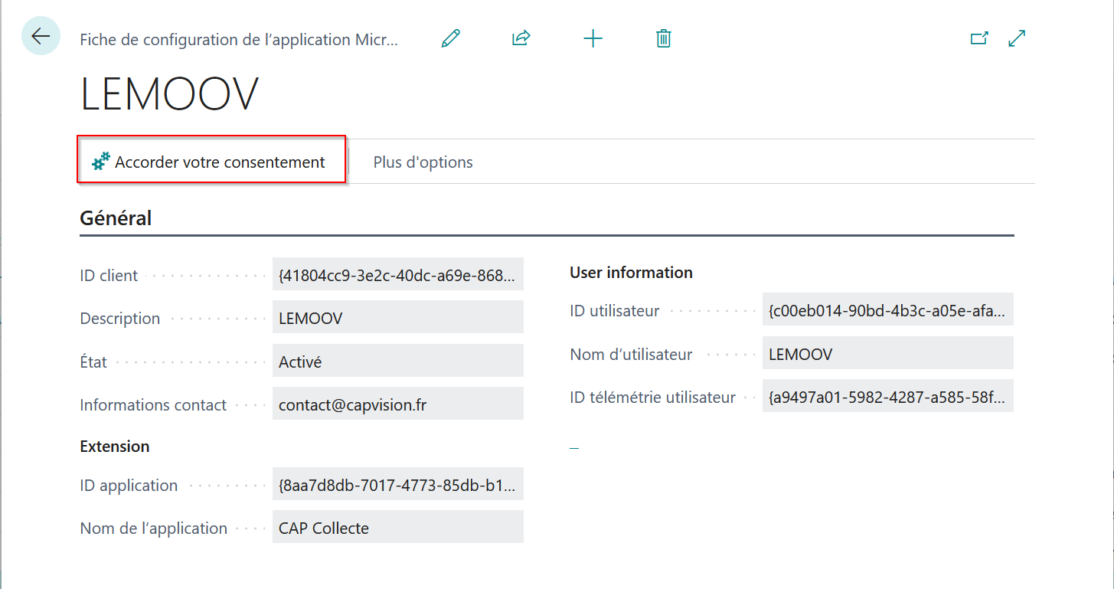1114x589 pixels.
Task: Open page in new window icon
Action: pyautogui.click(x=979, y=38)
